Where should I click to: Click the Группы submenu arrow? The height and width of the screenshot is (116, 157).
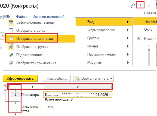(x=128, y=38)
